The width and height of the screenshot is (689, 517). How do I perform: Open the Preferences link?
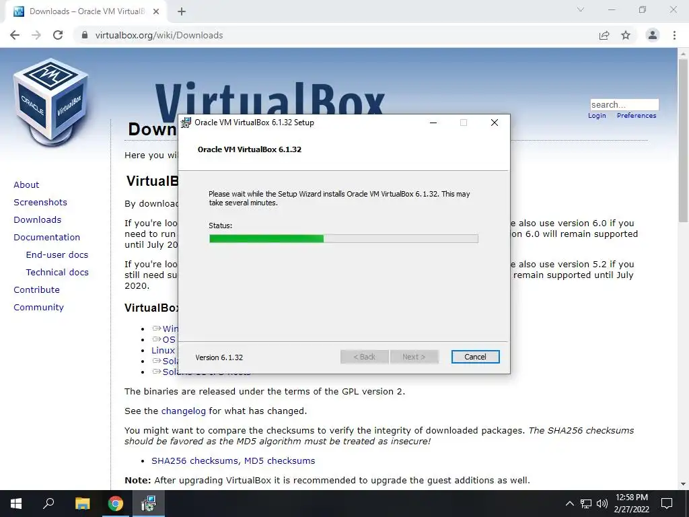637,116
